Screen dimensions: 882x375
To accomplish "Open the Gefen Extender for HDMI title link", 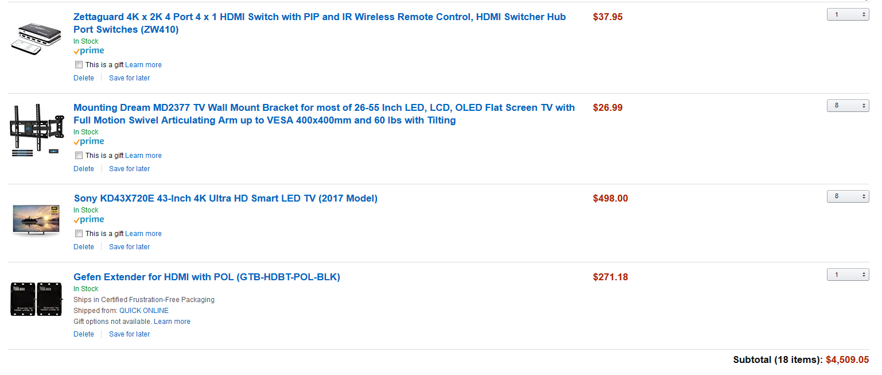I will (x=207, y=277).
